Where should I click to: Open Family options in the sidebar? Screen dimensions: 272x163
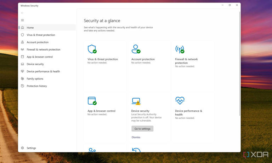click(x=35, y=79)
